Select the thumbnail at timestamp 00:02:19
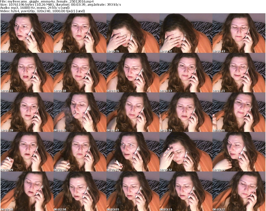 (x=80, y=152)
